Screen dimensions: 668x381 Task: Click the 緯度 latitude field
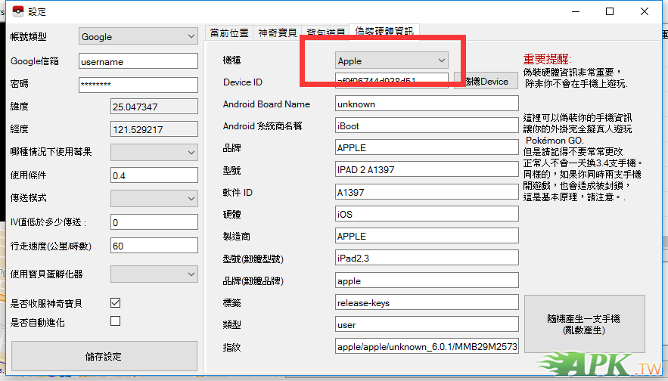coord(154,107)
